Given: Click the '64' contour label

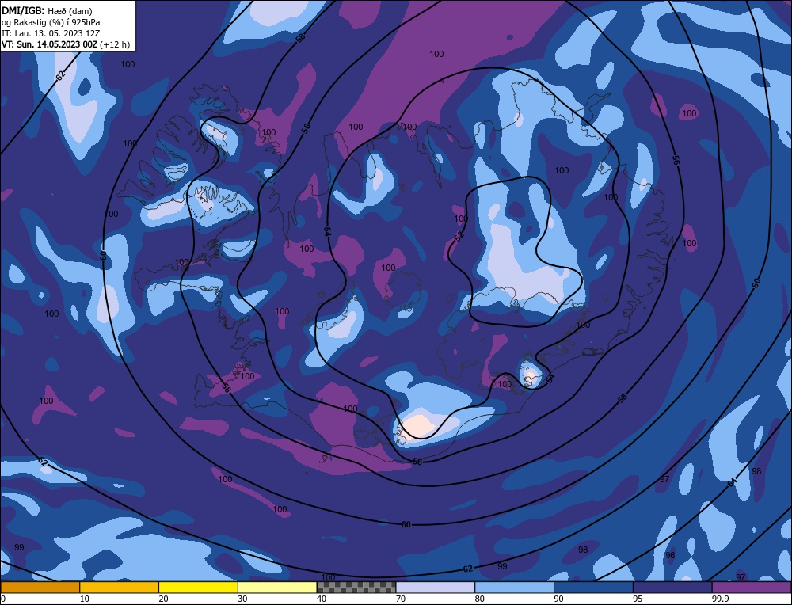Looking at the screenshot, I should 732,482.
